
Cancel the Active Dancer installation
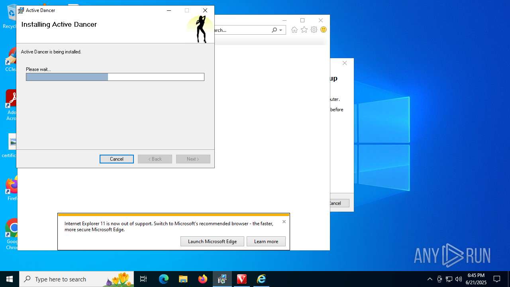(117, 159)
